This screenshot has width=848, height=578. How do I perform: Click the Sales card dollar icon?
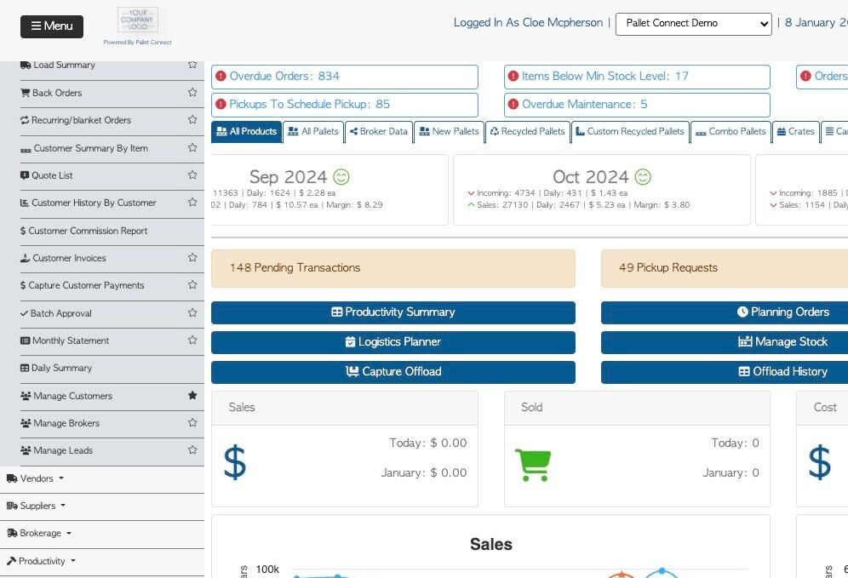(235, 463)
